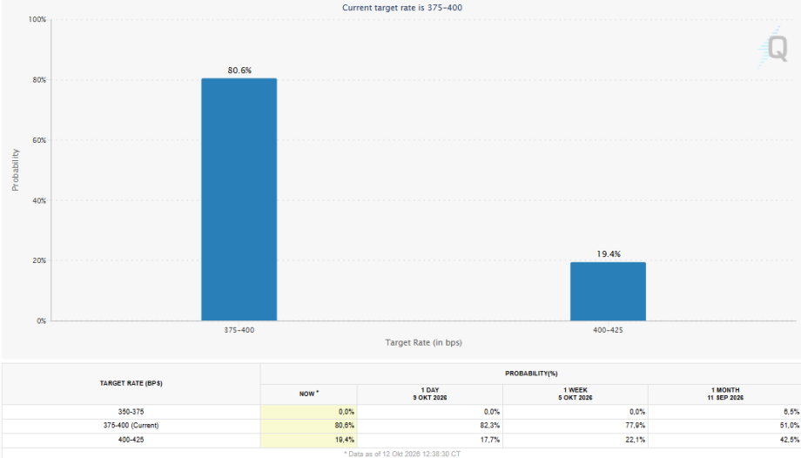The height and width of the screenshot is (458, 801).
Task: Click the "PROBABILITY(%)" table header
Action: 531,374
